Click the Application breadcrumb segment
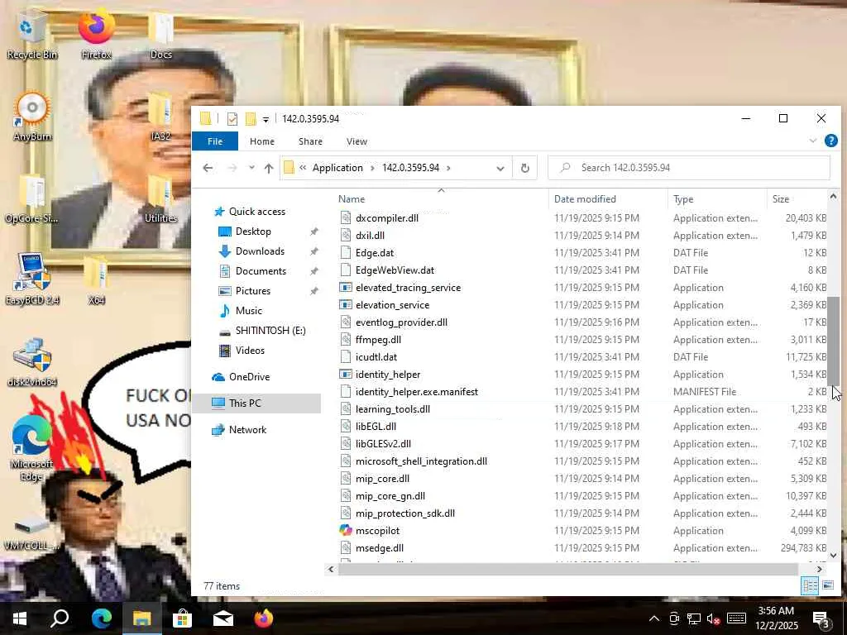This screenshot has width=847, height=635. (337, 168)
